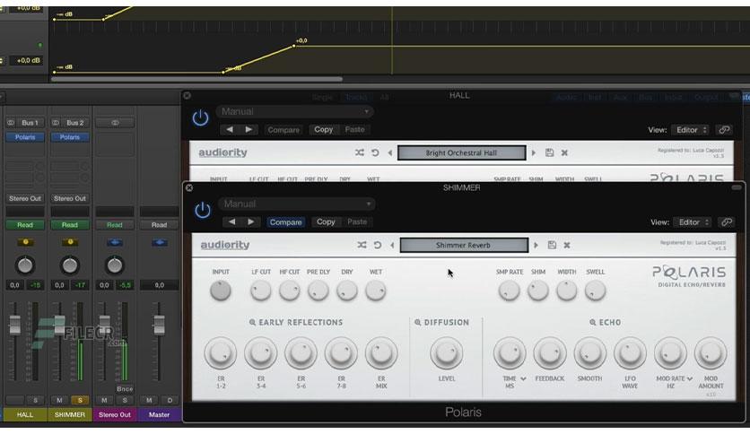
Task: Click the link icon in HALL window header
Action: (x=724, y=130)
